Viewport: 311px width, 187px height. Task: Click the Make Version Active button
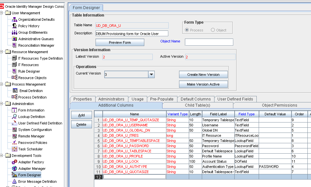click(203, 84)
